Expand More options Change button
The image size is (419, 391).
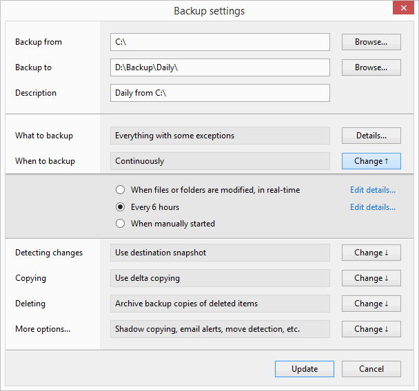[x=371, y=329]
